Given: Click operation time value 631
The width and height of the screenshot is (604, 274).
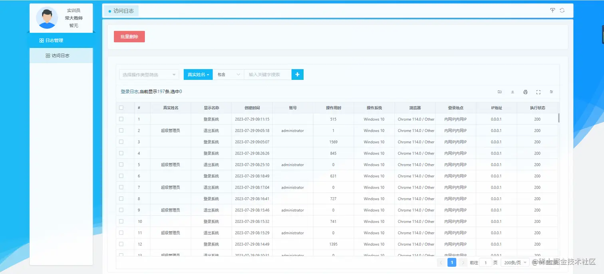Looking at the screenshot, I should pos(334,176).
